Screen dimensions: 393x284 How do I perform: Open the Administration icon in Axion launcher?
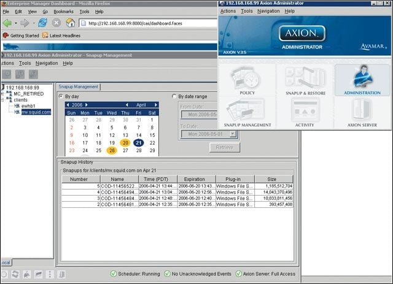[362, 80]
